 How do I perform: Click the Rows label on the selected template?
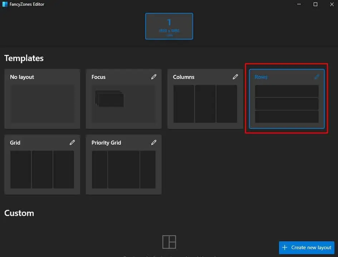tap(261, 77)
